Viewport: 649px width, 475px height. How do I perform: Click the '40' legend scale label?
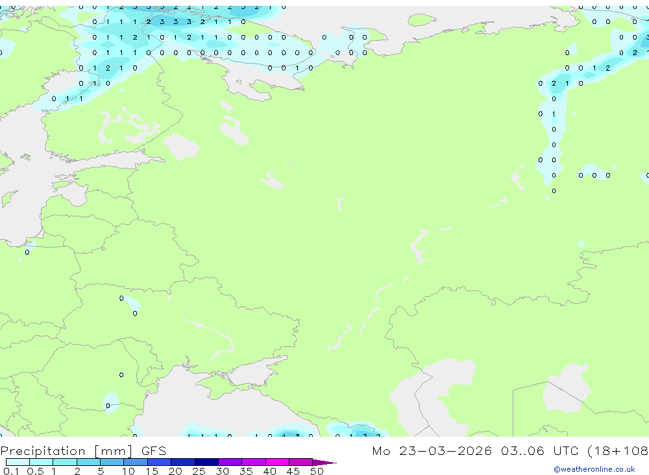pyautogui.click(x=269, y=471)
